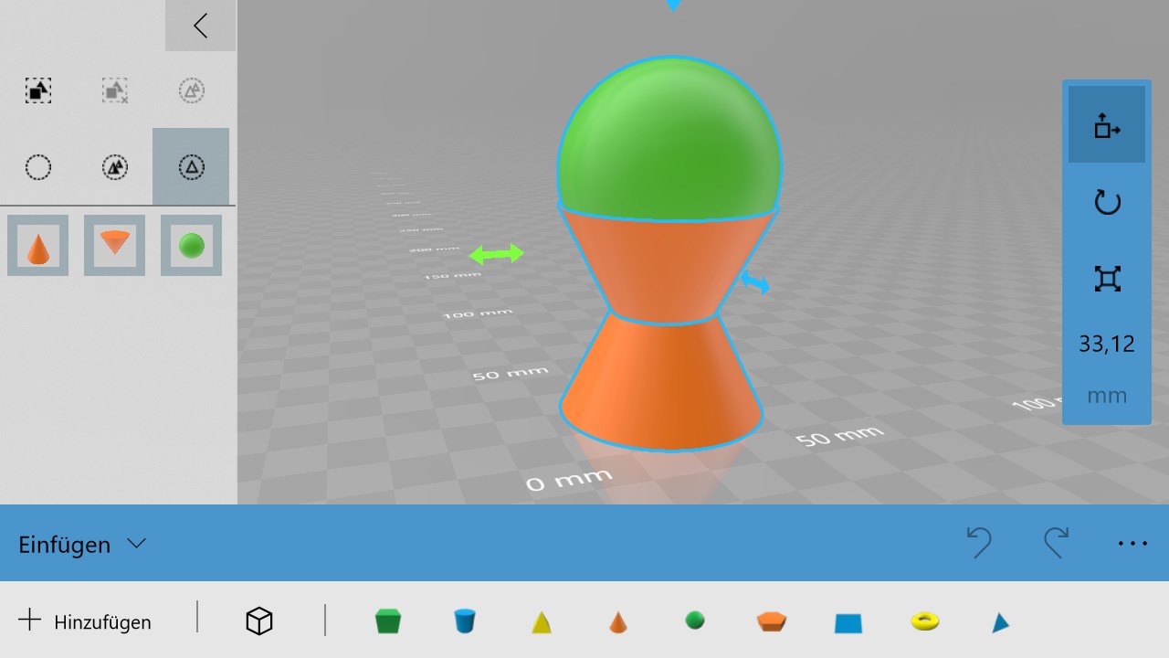The width and height of the screenshot is (1169, 658).
Task: Insert the yellow torus shape
Action: point(925,621)
